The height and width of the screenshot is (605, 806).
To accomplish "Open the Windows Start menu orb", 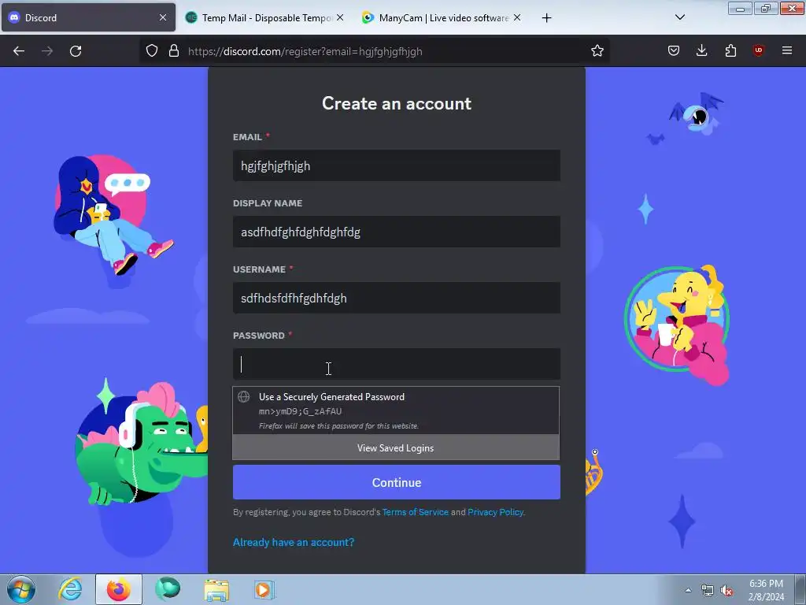I will pos(21,589).
